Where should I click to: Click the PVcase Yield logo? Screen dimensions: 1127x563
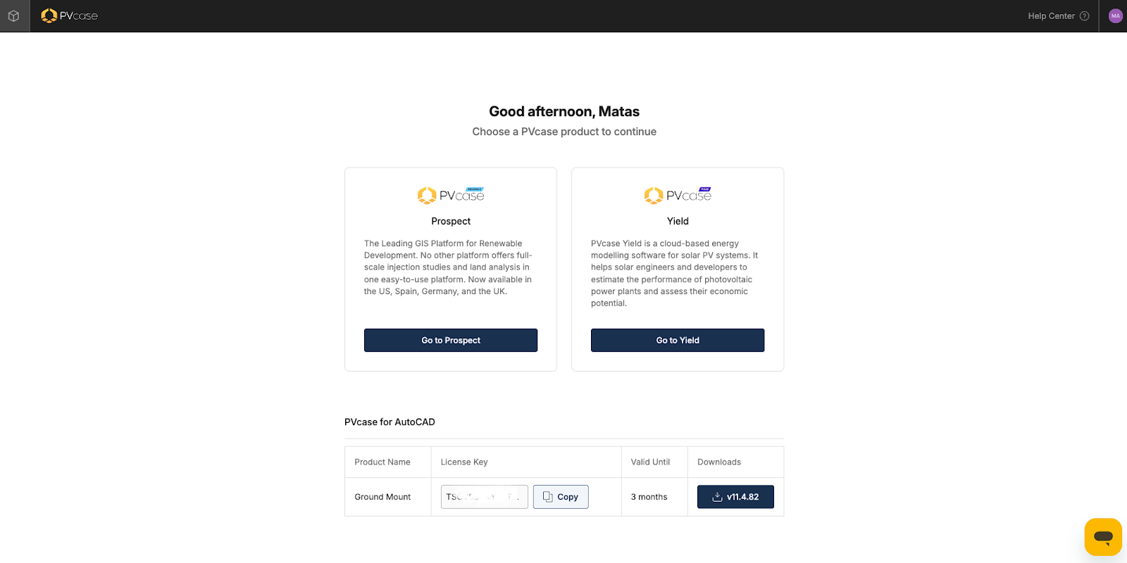click(x=678, y=195)
